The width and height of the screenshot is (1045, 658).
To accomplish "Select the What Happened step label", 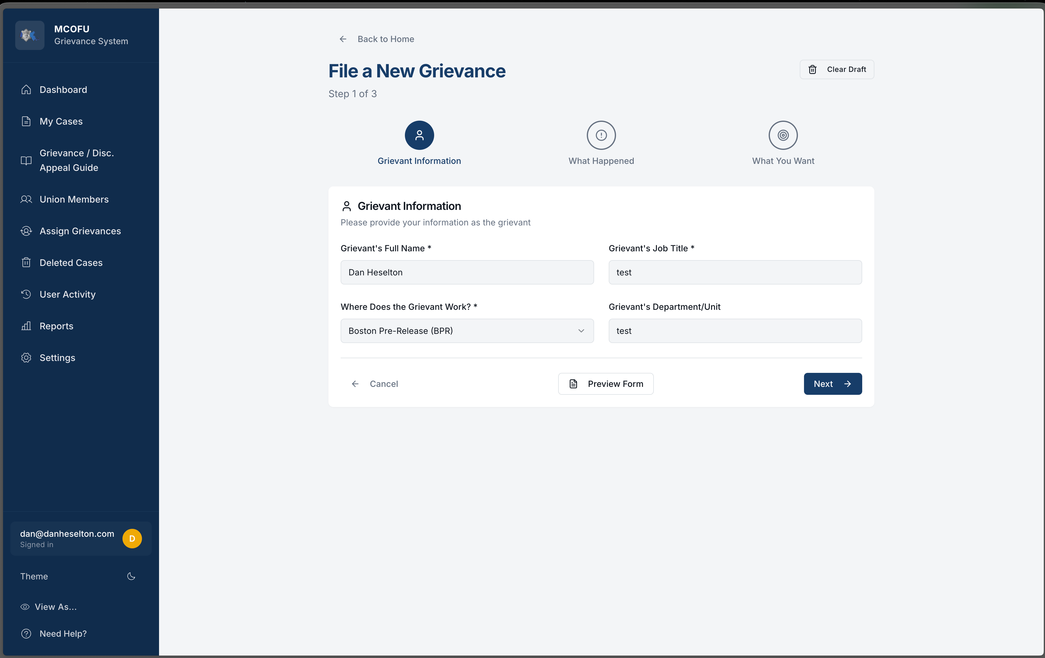I will (601, 161).
